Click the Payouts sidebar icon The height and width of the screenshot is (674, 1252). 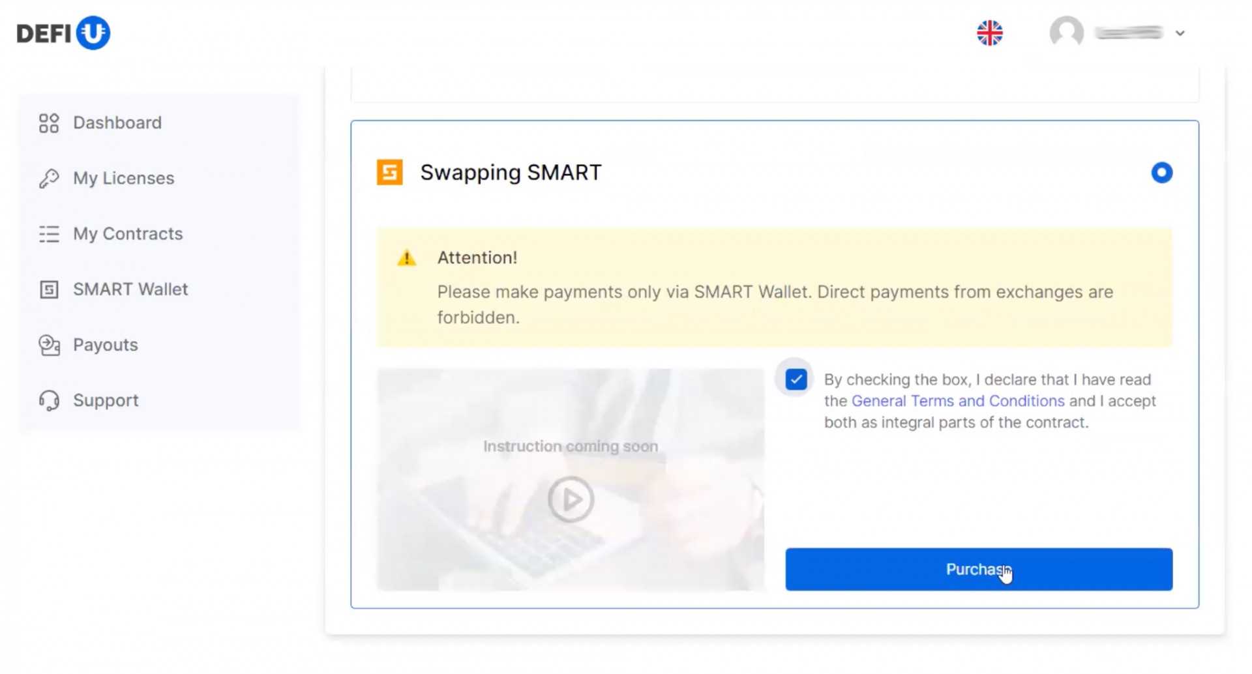tap(49, 345)
